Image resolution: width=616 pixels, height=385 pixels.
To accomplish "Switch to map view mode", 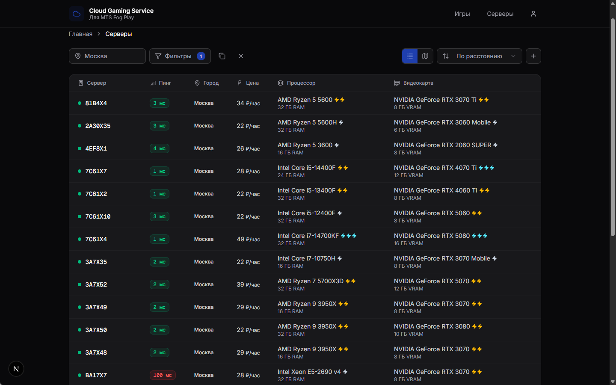I will [x=425, y=56].
